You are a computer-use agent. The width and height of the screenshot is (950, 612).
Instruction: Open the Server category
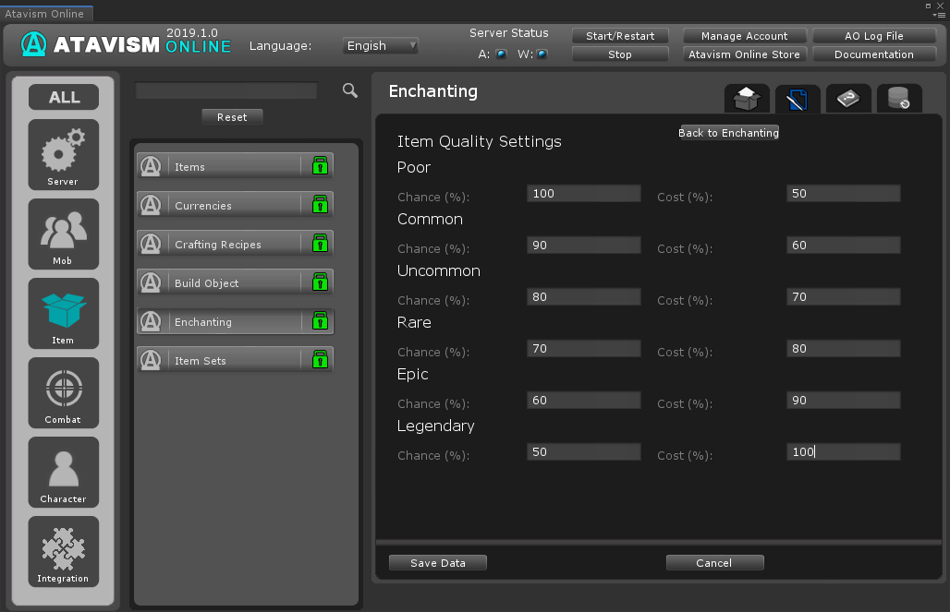point(63,154)
